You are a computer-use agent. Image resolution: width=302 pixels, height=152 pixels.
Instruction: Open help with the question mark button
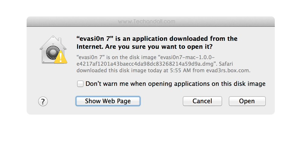point(43,101)
